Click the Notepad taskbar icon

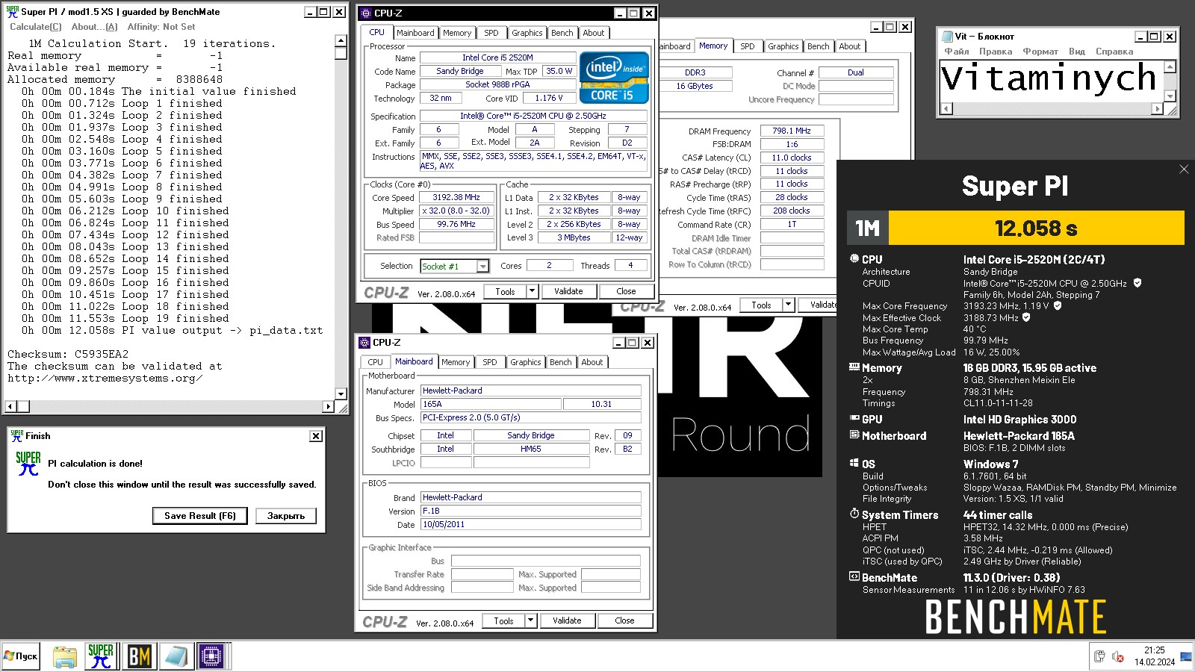coord(176,656)
